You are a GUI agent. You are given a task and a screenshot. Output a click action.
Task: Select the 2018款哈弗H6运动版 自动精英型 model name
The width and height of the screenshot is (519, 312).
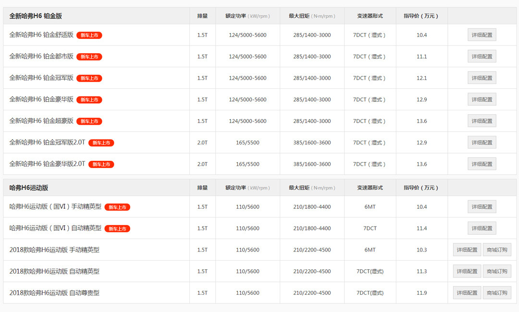pyautogui.click(x=54, y=272)
